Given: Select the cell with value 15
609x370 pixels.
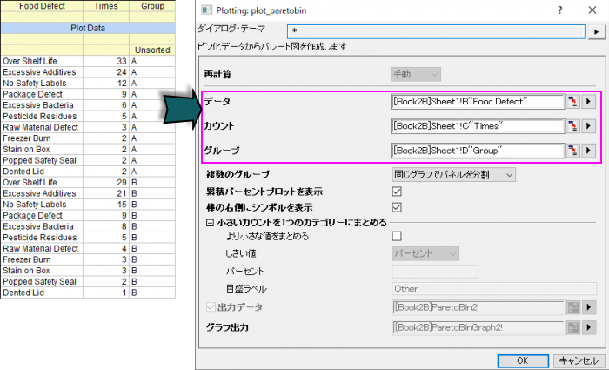Looking at the screenshot, I should tap(106, 205).
